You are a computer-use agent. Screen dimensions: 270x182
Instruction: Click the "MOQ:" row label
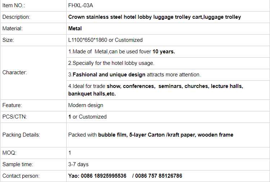tap(9, 153)
